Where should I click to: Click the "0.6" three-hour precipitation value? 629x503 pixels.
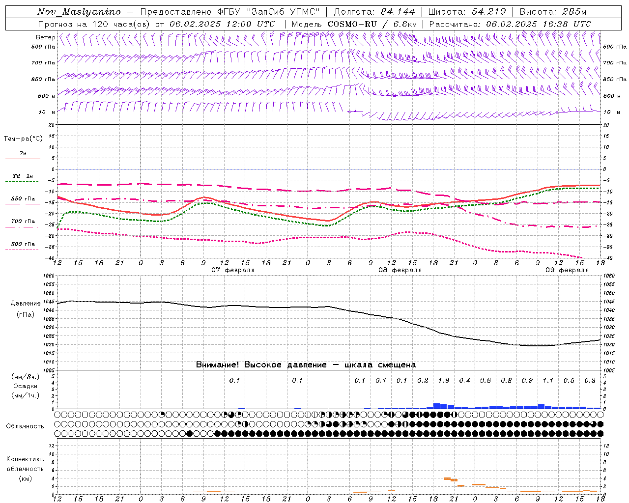[486, 380]
